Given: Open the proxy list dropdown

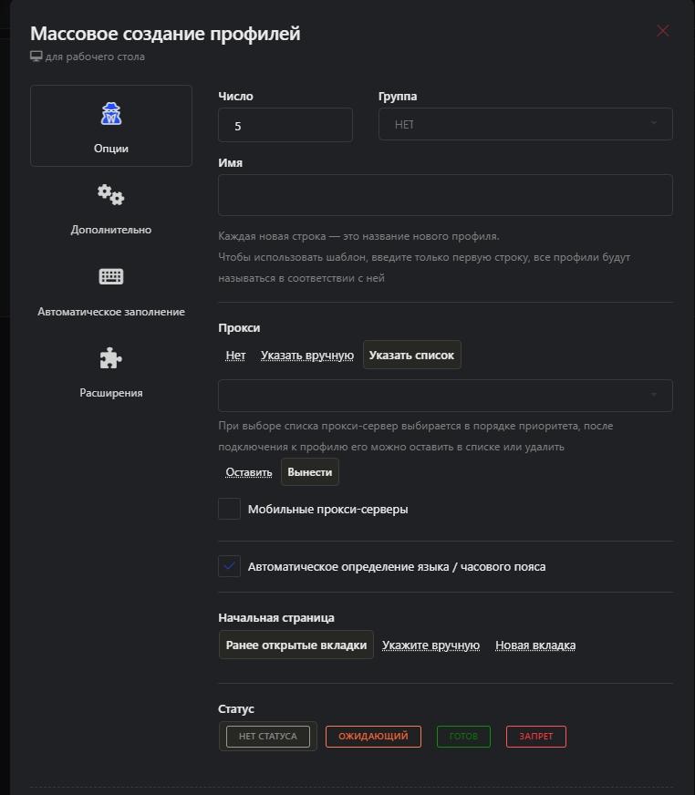Looking at the screenshot, I should [445, 395].
